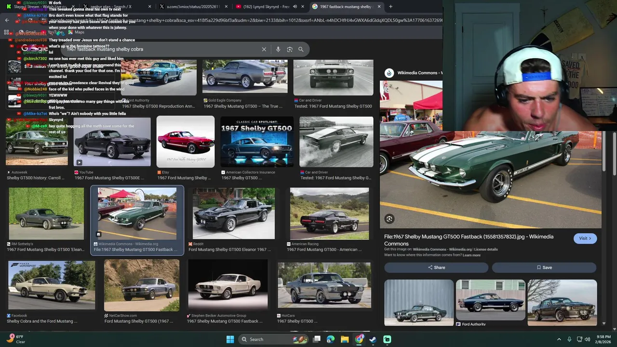617x347 pixels.
Task: Open related Eleanor Mustang by tree image
Action: point(562,303)
